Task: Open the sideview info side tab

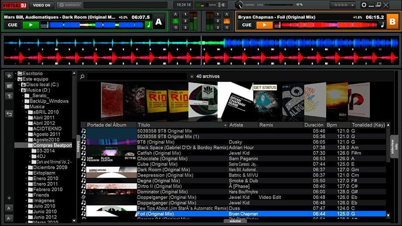Action: click(394, 147)
